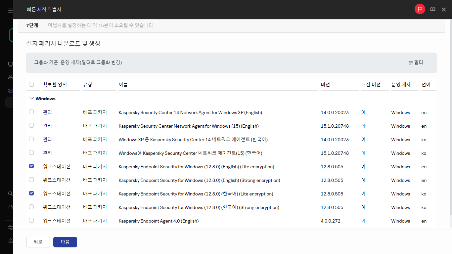The height and width of the screenshot is (254, 452).
Task: Click the users icon in the sidebar
Action: (10, 77)
